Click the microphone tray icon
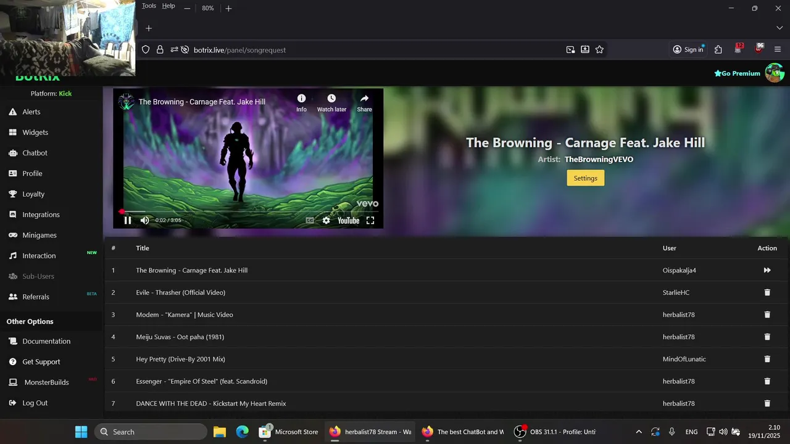 click(x=672, y=432)
